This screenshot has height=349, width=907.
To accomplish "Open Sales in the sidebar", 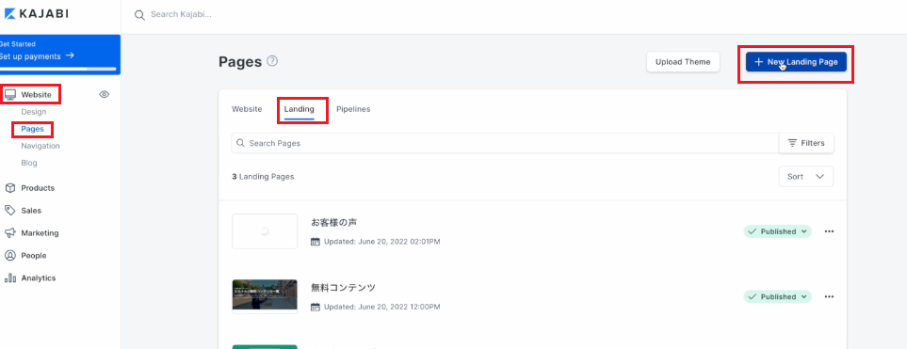I will 31,211.
